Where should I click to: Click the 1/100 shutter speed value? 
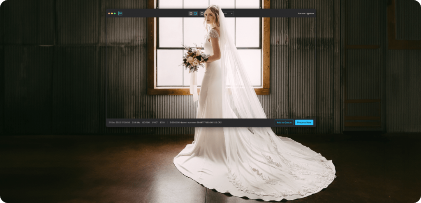(155, 122)
